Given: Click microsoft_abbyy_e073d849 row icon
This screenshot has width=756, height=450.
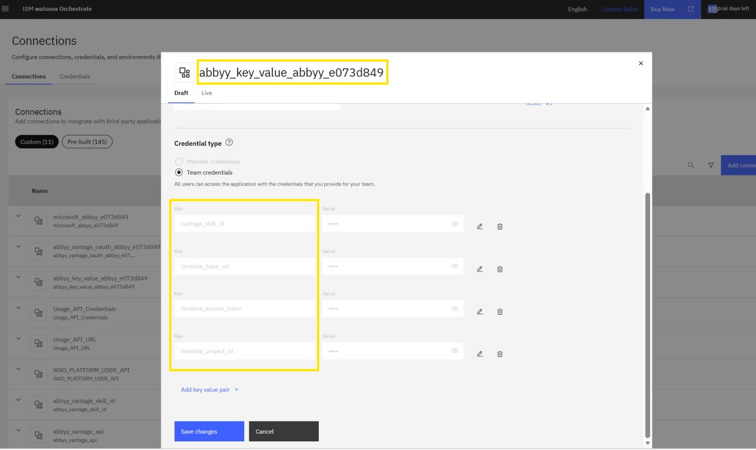Looking at the screenshot, I should pos(38,220).
